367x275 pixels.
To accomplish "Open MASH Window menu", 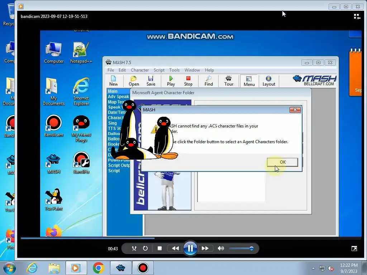I will coord(192,70).
